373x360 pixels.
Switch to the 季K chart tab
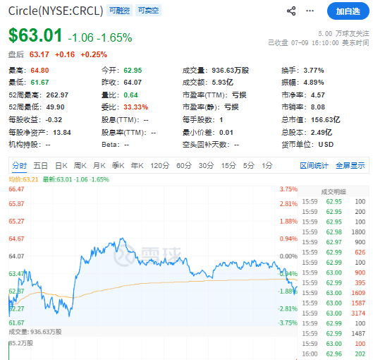[x=118, y=165]
